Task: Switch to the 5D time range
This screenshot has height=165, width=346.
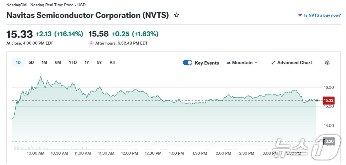Action: point(31,63)
